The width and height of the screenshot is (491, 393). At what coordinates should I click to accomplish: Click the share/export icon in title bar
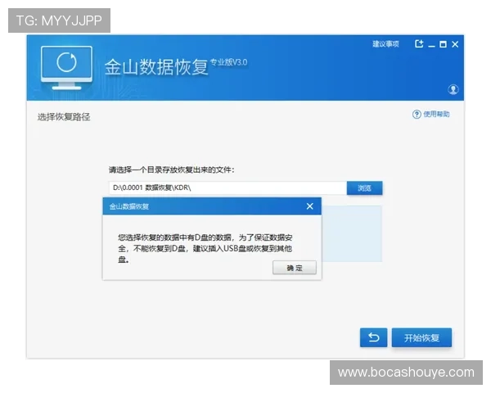(419, 44)
